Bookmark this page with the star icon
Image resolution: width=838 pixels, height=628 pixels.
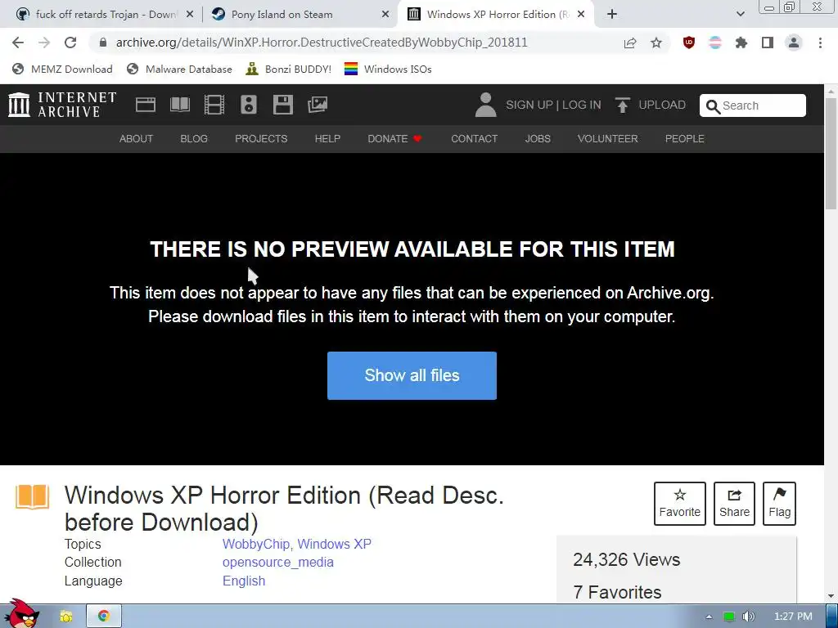click(x=656, y=43)
